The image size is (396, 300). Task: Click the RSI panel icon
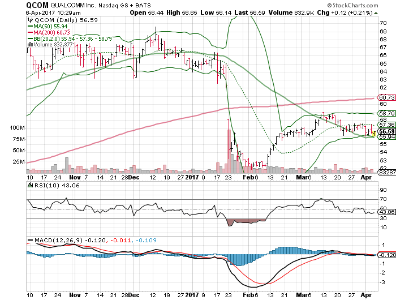pos(31,185)
